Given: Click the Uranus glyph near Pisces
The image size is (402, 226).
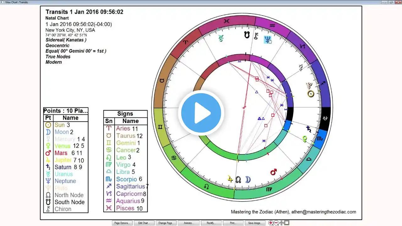Looking at the screenshot, I should click(x=221, y=38).
